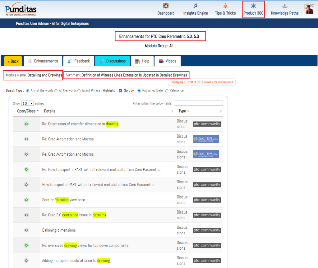
Task: Open the Knowledge Paths icon
Action: point(284,6)
